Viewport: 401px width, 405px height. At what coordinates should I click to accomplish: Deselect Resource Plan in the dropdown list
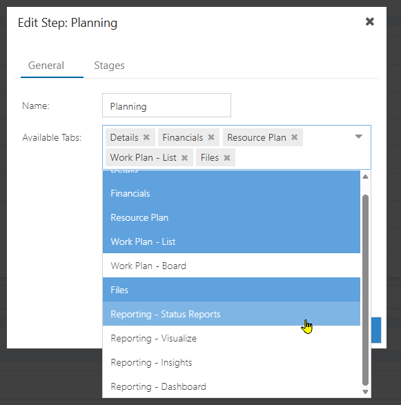click(231, 217)
